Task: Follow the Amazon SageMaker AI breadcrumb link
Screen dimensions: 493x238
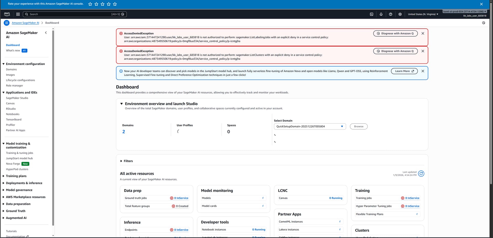Action: (25, 23)
